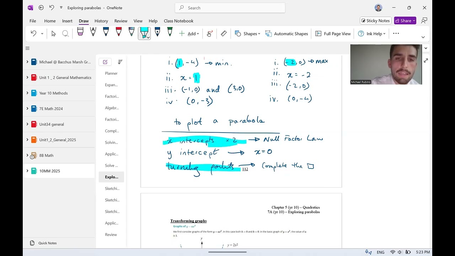The image size is (455, 256).
Task: Click the back arrow in the title bar
Action: (x=41, y=7)
